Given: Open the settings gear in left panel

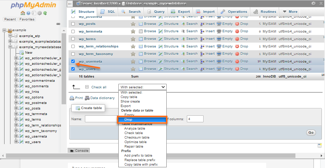Looking at the screenshot, I should pos(39,13).
